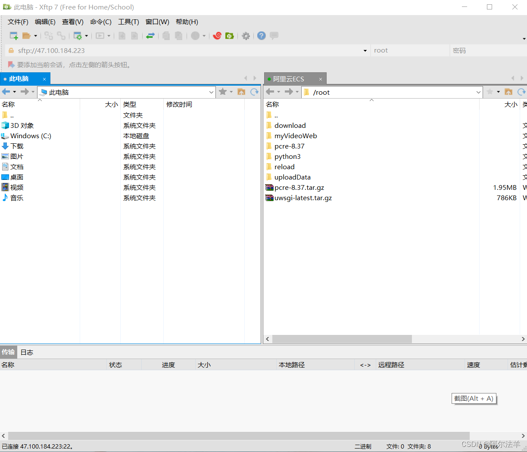The height and width of the screenshot is (452, 527).
Task: Click the local pane forward arrow
Action: 25,92
